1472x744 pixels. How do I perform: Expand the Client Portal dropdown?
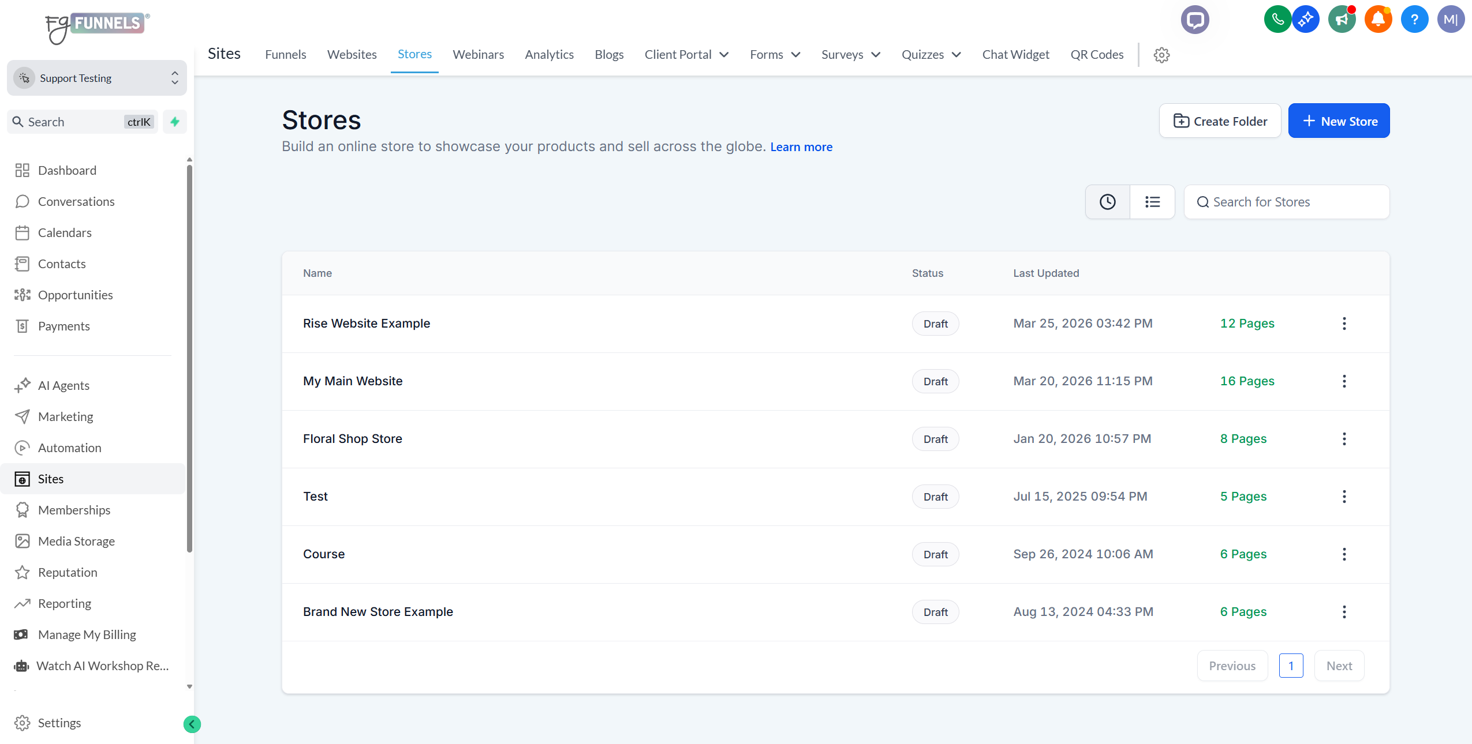(x=686, y=55)
